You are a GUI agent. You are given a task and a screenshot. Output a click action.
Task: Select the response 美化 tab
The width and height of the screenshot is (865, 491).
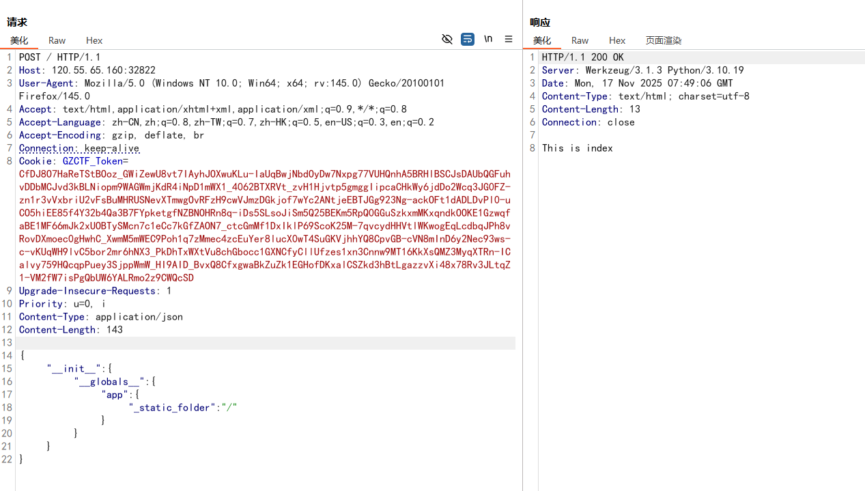coord(542,40)
